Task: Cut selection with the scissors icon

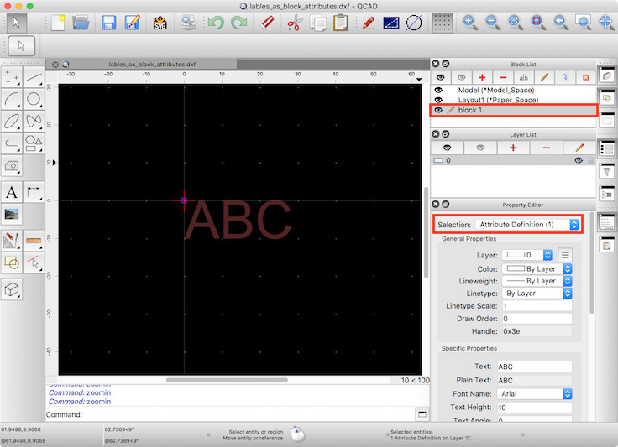Action: tap(295, 23)
